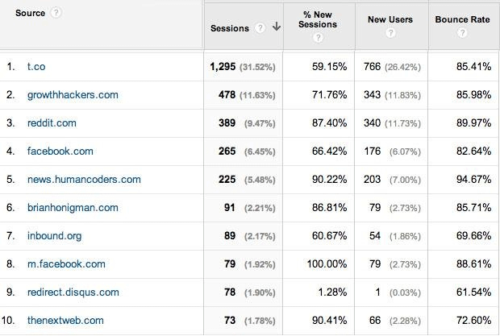Click the help icon under Bounce Rate

pos(462,32)
